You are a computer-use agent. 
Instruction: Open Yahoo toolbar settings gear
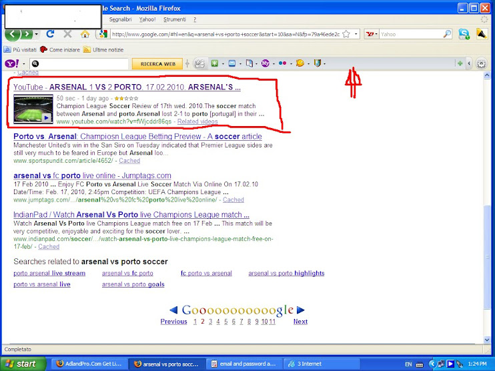(481, 64)
